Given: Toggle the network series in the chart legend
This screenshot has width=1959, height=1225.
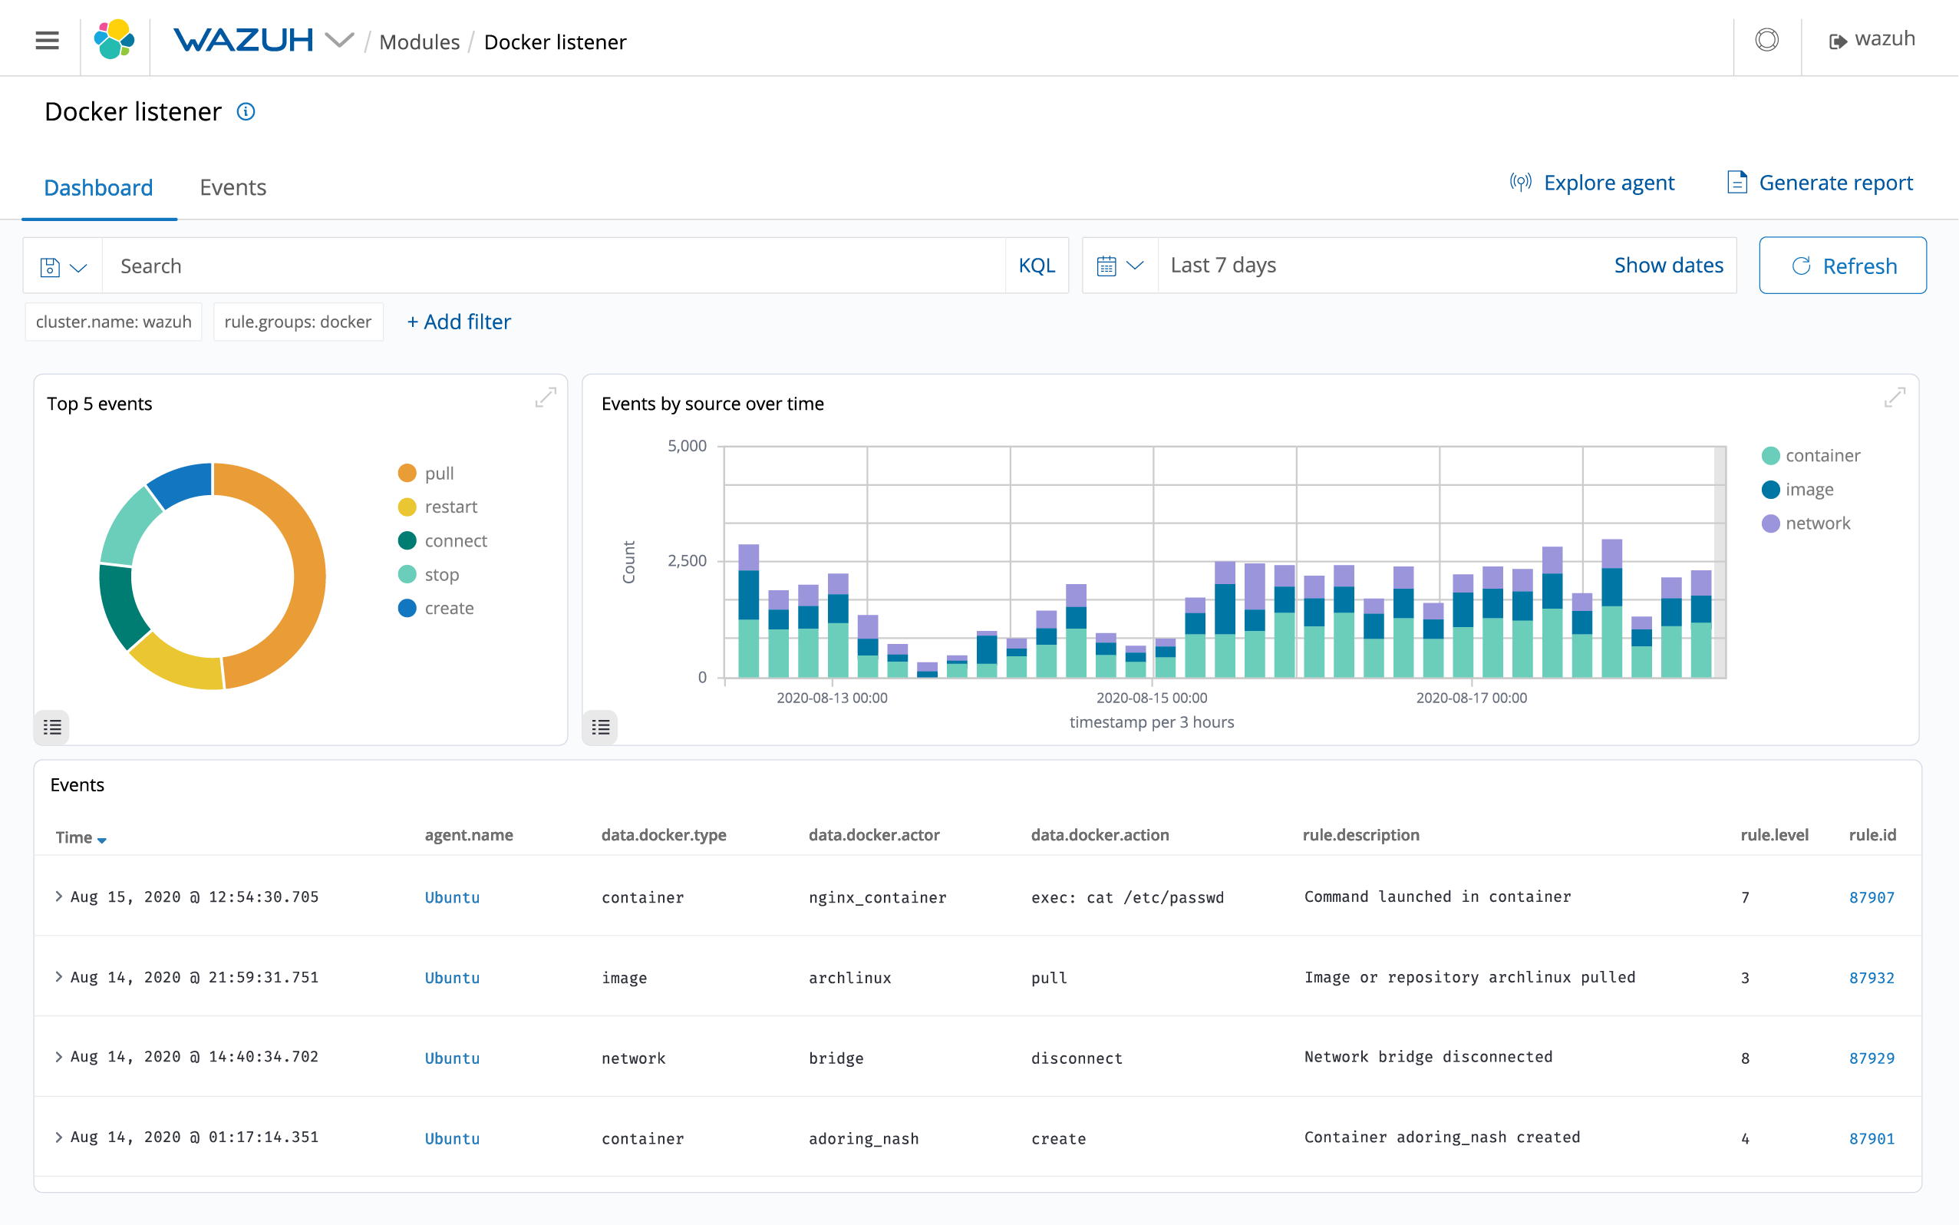Looking at the screenshot, I should pos(1808,523).
